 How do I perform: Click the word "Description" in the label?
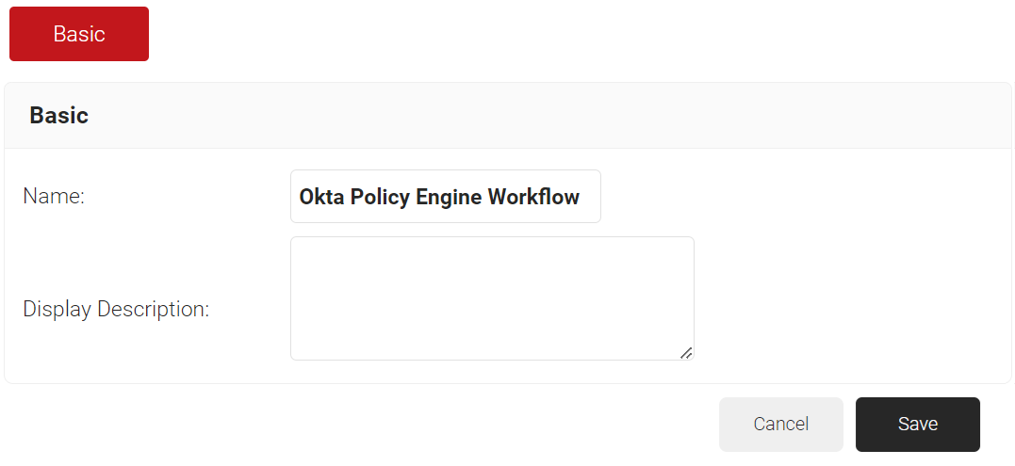pyautogui.click(x=153, y=309)
